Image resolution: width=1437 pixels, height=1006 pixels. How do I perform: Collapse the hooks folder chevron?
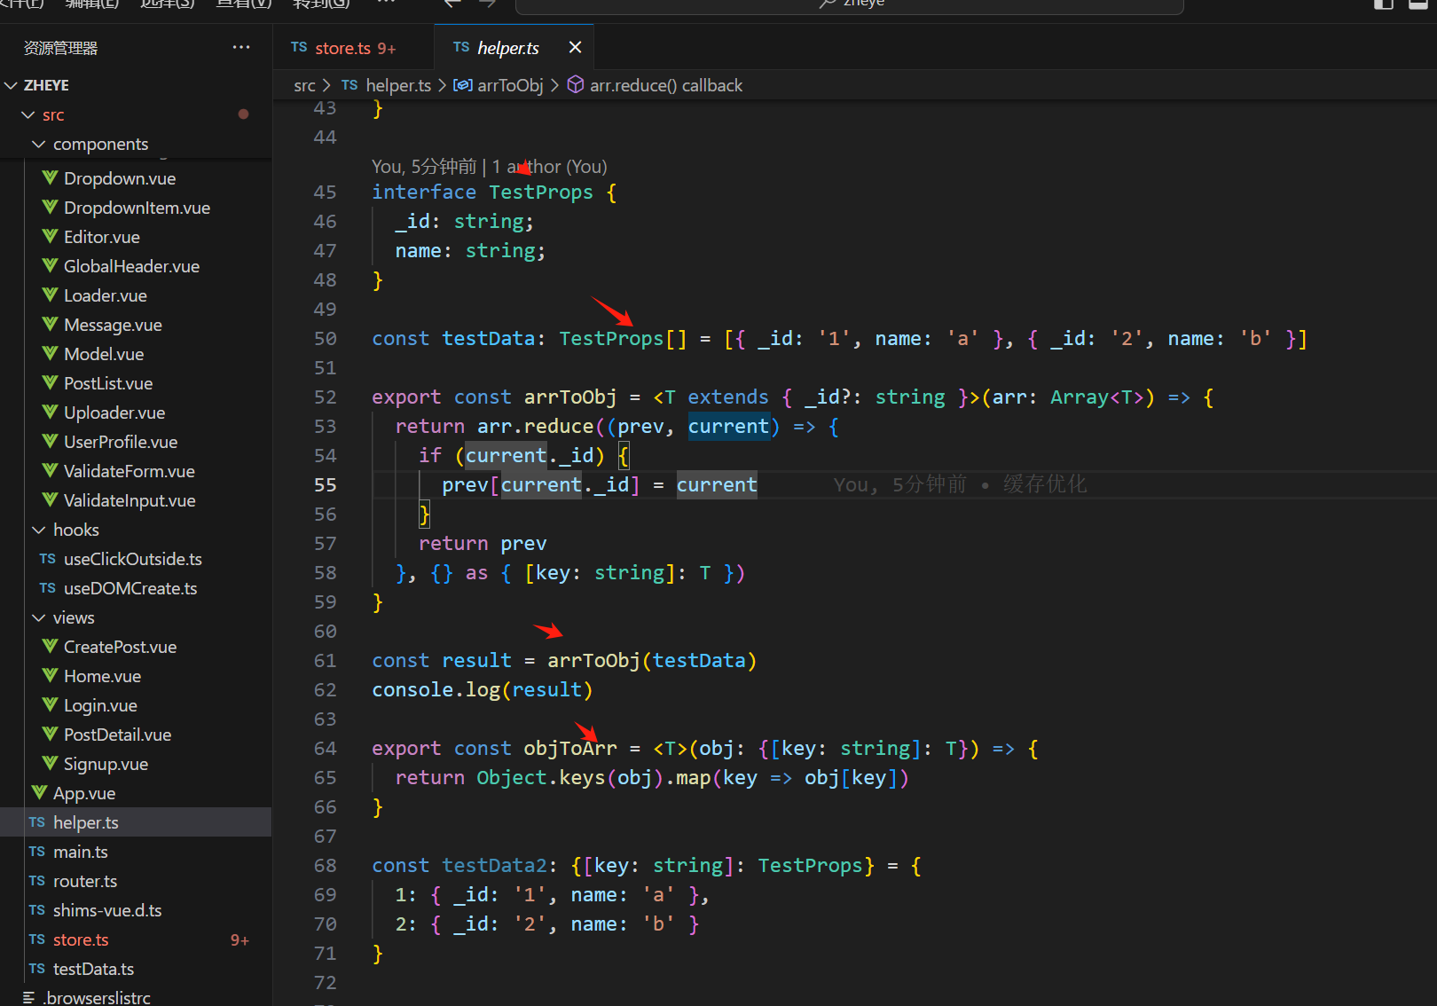(38, 530)
